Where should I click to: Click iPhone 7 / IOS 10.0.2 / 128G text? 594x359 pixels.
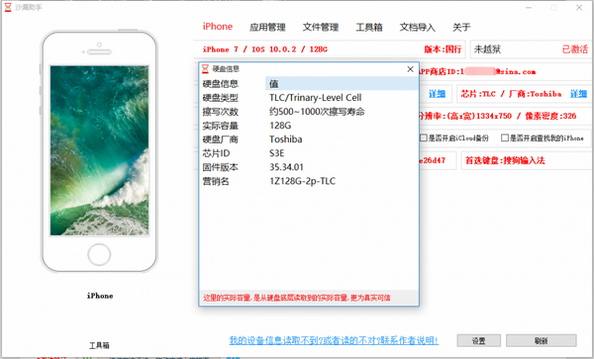pos(264,49)
